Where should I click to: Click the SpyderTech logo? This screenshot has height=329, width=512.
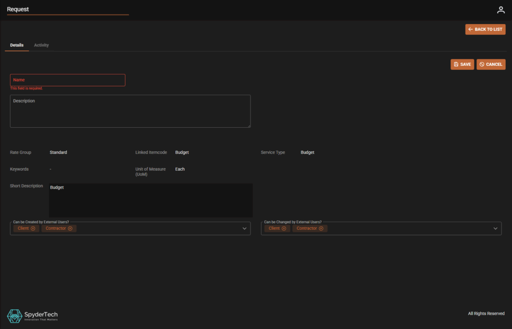32,316
